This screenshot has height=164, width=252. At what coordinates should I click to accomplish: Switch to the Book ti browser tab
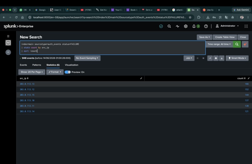click(x=132, y=10)
